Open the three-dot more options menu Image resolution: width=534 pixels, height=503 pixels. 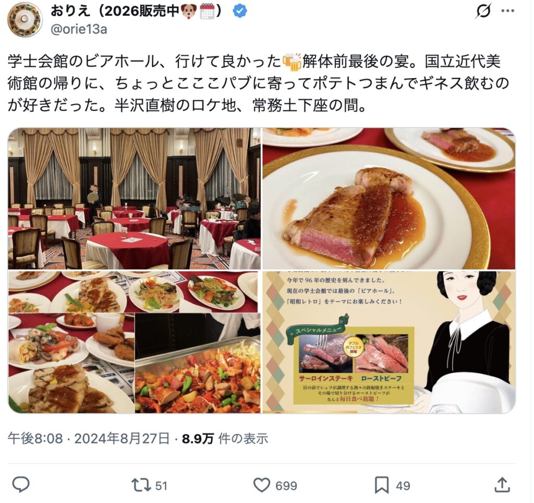click(508, 11)
